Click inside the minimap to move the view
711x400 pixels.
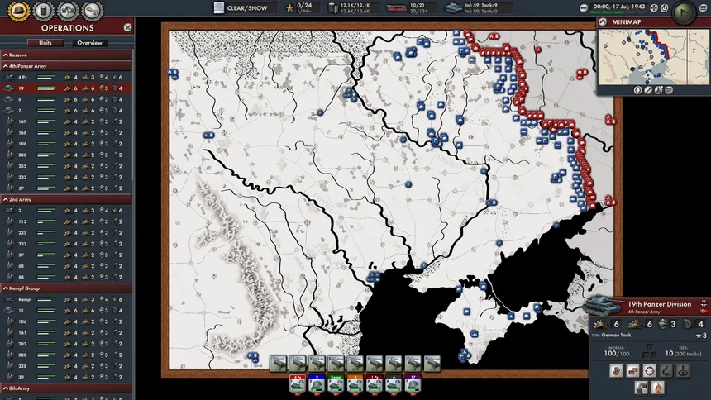click(x=653, y=57)
